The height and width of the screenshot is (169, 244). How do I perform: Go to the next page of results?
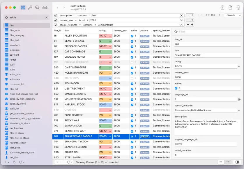tap(220, 15)
